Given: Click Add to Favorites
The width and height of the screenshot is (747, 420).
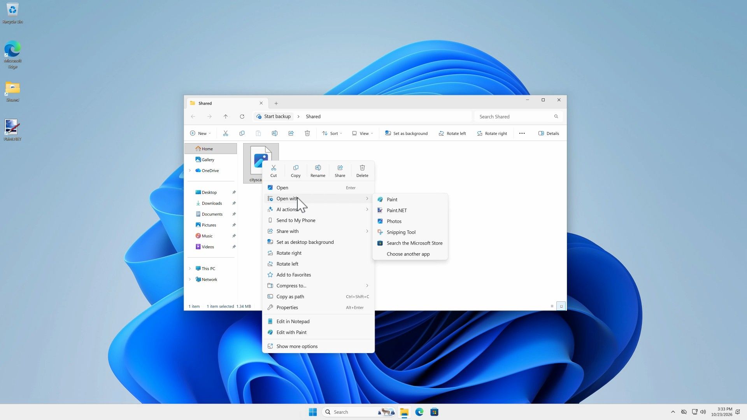Looking at the screenshot, I should pyautogui.click(x=318, y=275).
